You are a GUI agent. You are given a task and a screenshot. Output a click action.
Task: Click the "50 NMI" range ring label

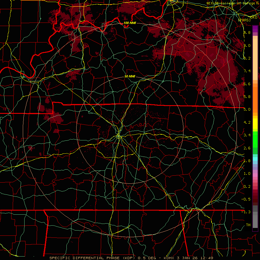click(x=130, y=76)
